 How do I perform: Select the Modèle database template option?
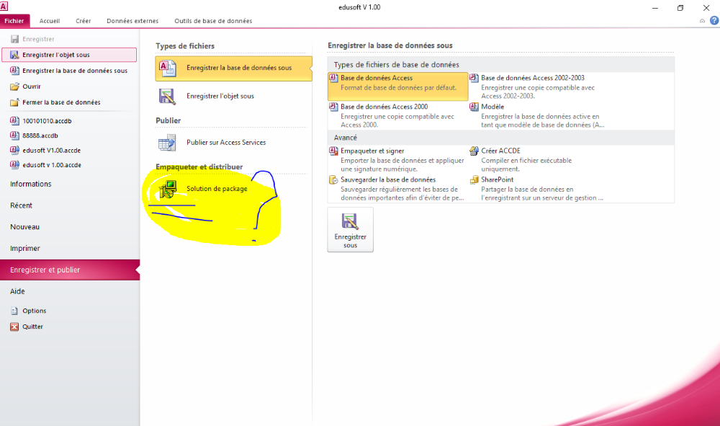pos(537,115)
